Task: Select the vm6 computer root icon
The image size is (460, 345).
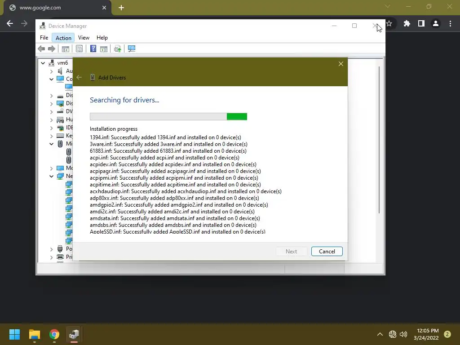Action: coord(52,63)
